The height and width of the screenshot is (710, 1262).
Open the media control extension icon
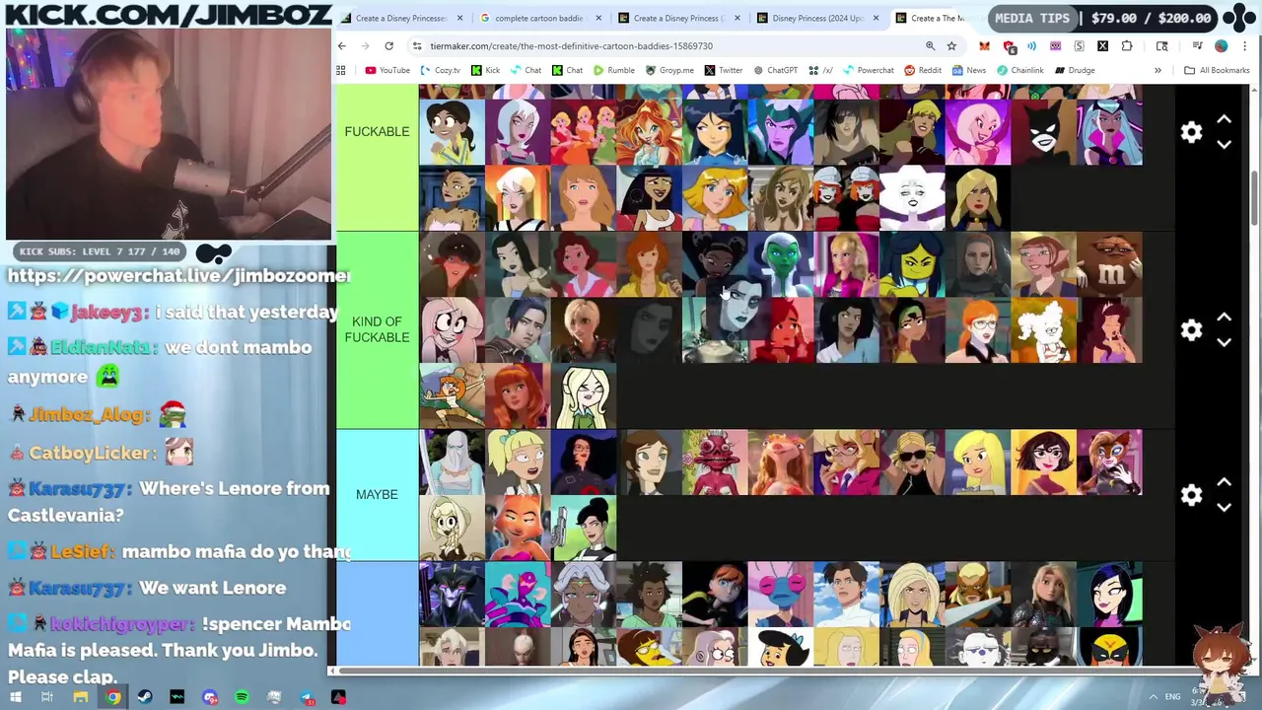1197,46
